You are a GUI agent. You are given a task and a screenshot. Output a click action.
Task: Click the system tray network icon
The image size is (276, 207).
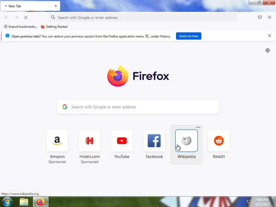point(249,202)
